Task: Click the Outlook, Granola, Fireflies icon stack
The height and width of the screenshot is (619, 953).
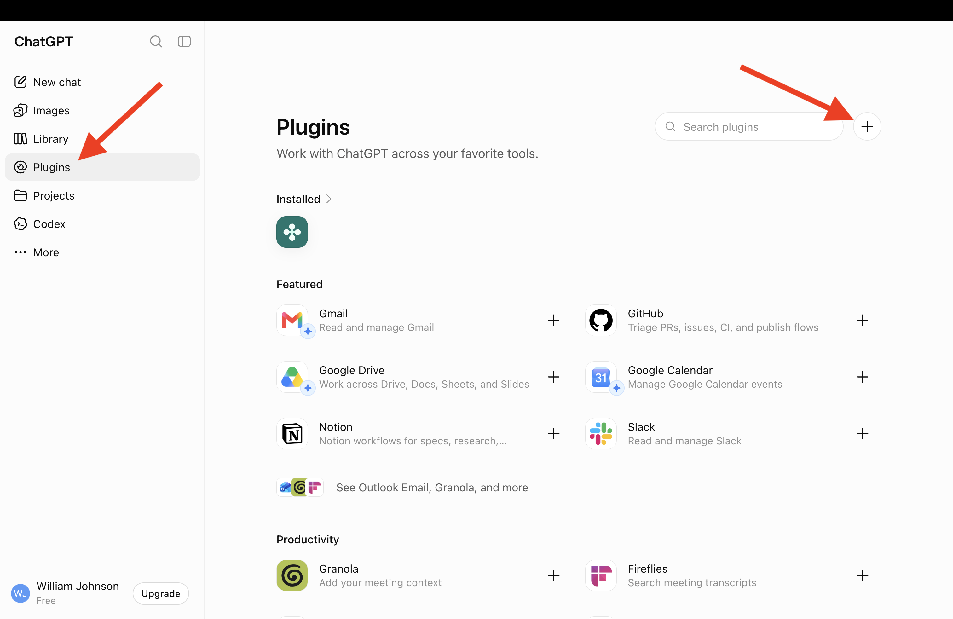Action: tap(300, 487)
